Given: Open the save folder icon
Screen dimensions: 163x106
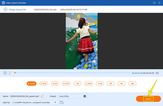Looking at the screenshot, I should point(62,102).
